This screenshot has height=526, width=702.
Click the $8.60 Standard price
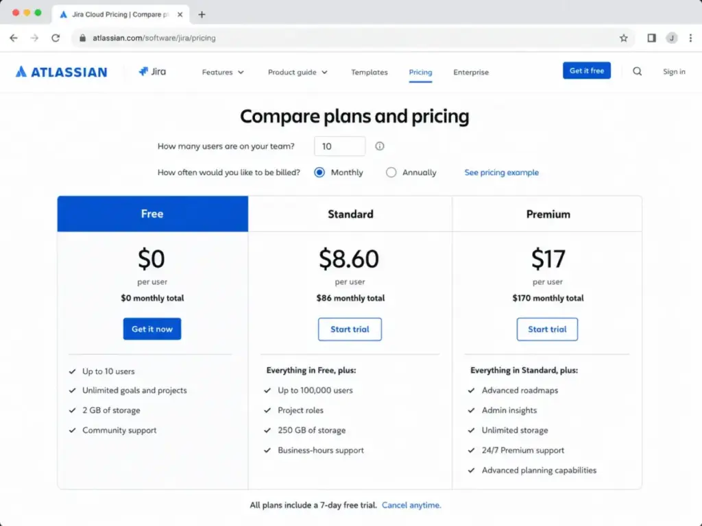click(349, 258)
